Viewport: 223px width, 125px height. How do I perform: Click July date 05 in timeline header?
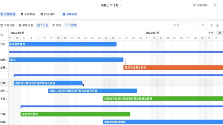tap(175, 38)
